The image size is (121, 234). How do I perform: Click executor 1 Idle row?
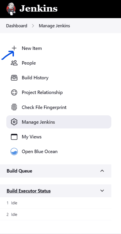coord(56,203)
